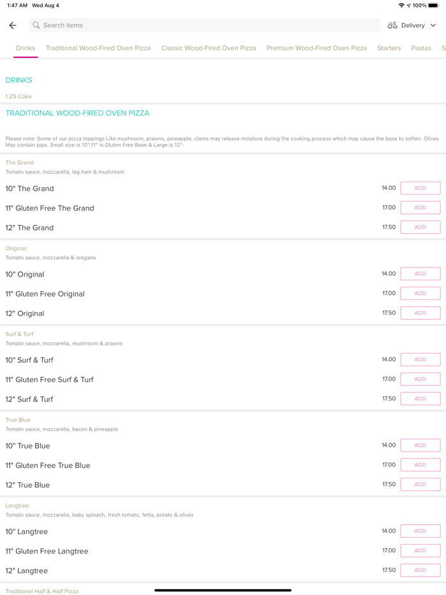446x595 pixels.
Task: Focus the Search items field
Action: coord(204,25)
